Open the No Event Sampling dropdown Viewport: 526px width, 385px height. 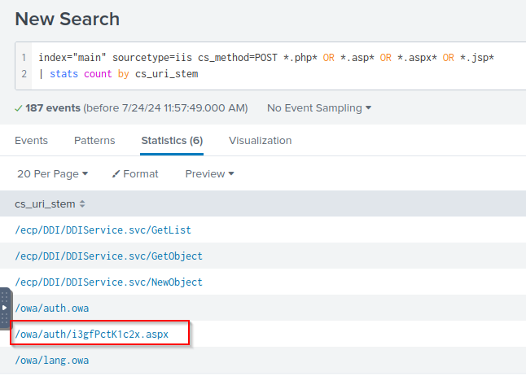click(x=319, y=107)
